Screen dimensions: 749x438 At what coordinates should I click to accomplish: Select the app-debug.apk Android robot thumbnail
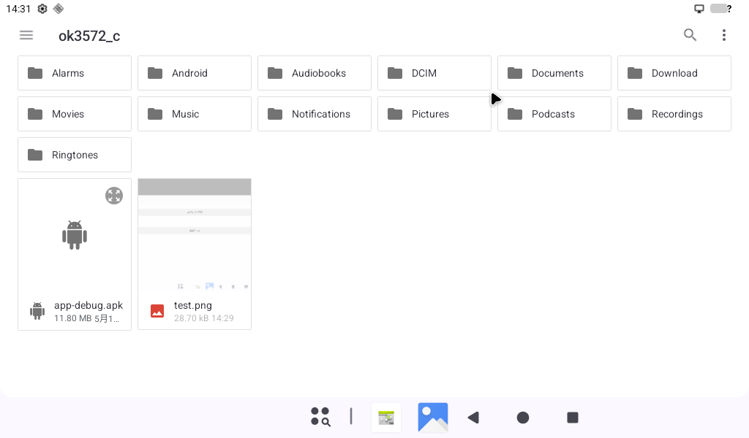point(75,235)
